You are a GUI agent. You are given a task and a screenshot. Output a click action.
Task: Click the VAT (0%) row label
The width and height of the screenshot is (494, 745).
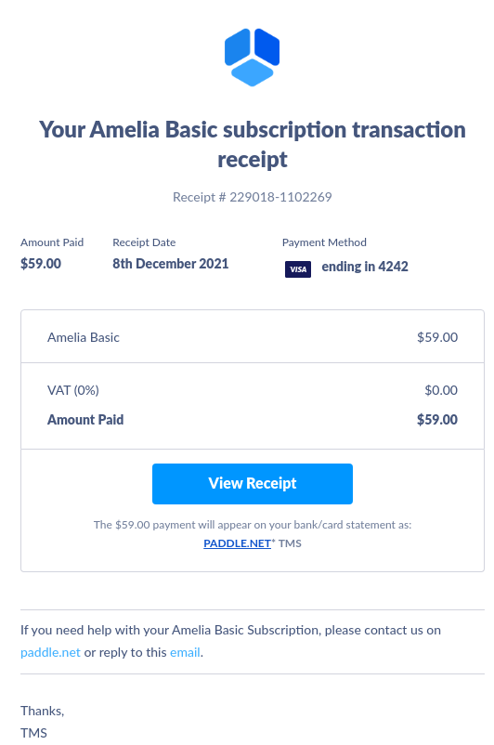point(73,390)
